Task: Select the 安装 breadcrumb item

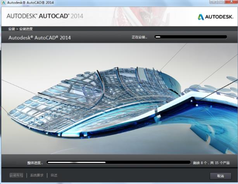Action: 12,29
